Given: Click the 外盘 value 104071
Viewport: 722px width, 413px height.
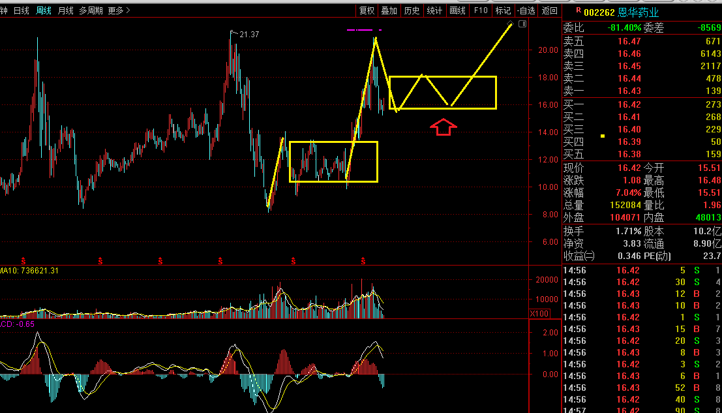Looking at the screenshot, I should [x=625, y=218].
